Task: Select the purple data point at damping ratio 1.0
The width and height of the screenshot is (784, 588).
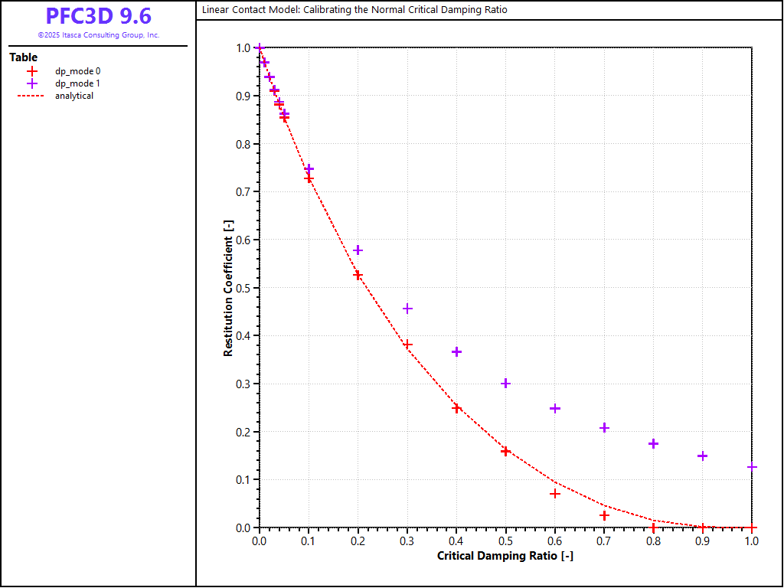Action: pos(752,467)
